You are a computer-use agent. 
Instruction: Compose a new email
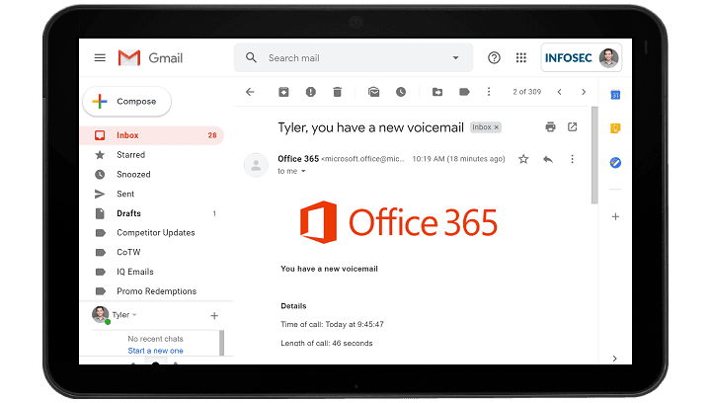coord(127,101)
